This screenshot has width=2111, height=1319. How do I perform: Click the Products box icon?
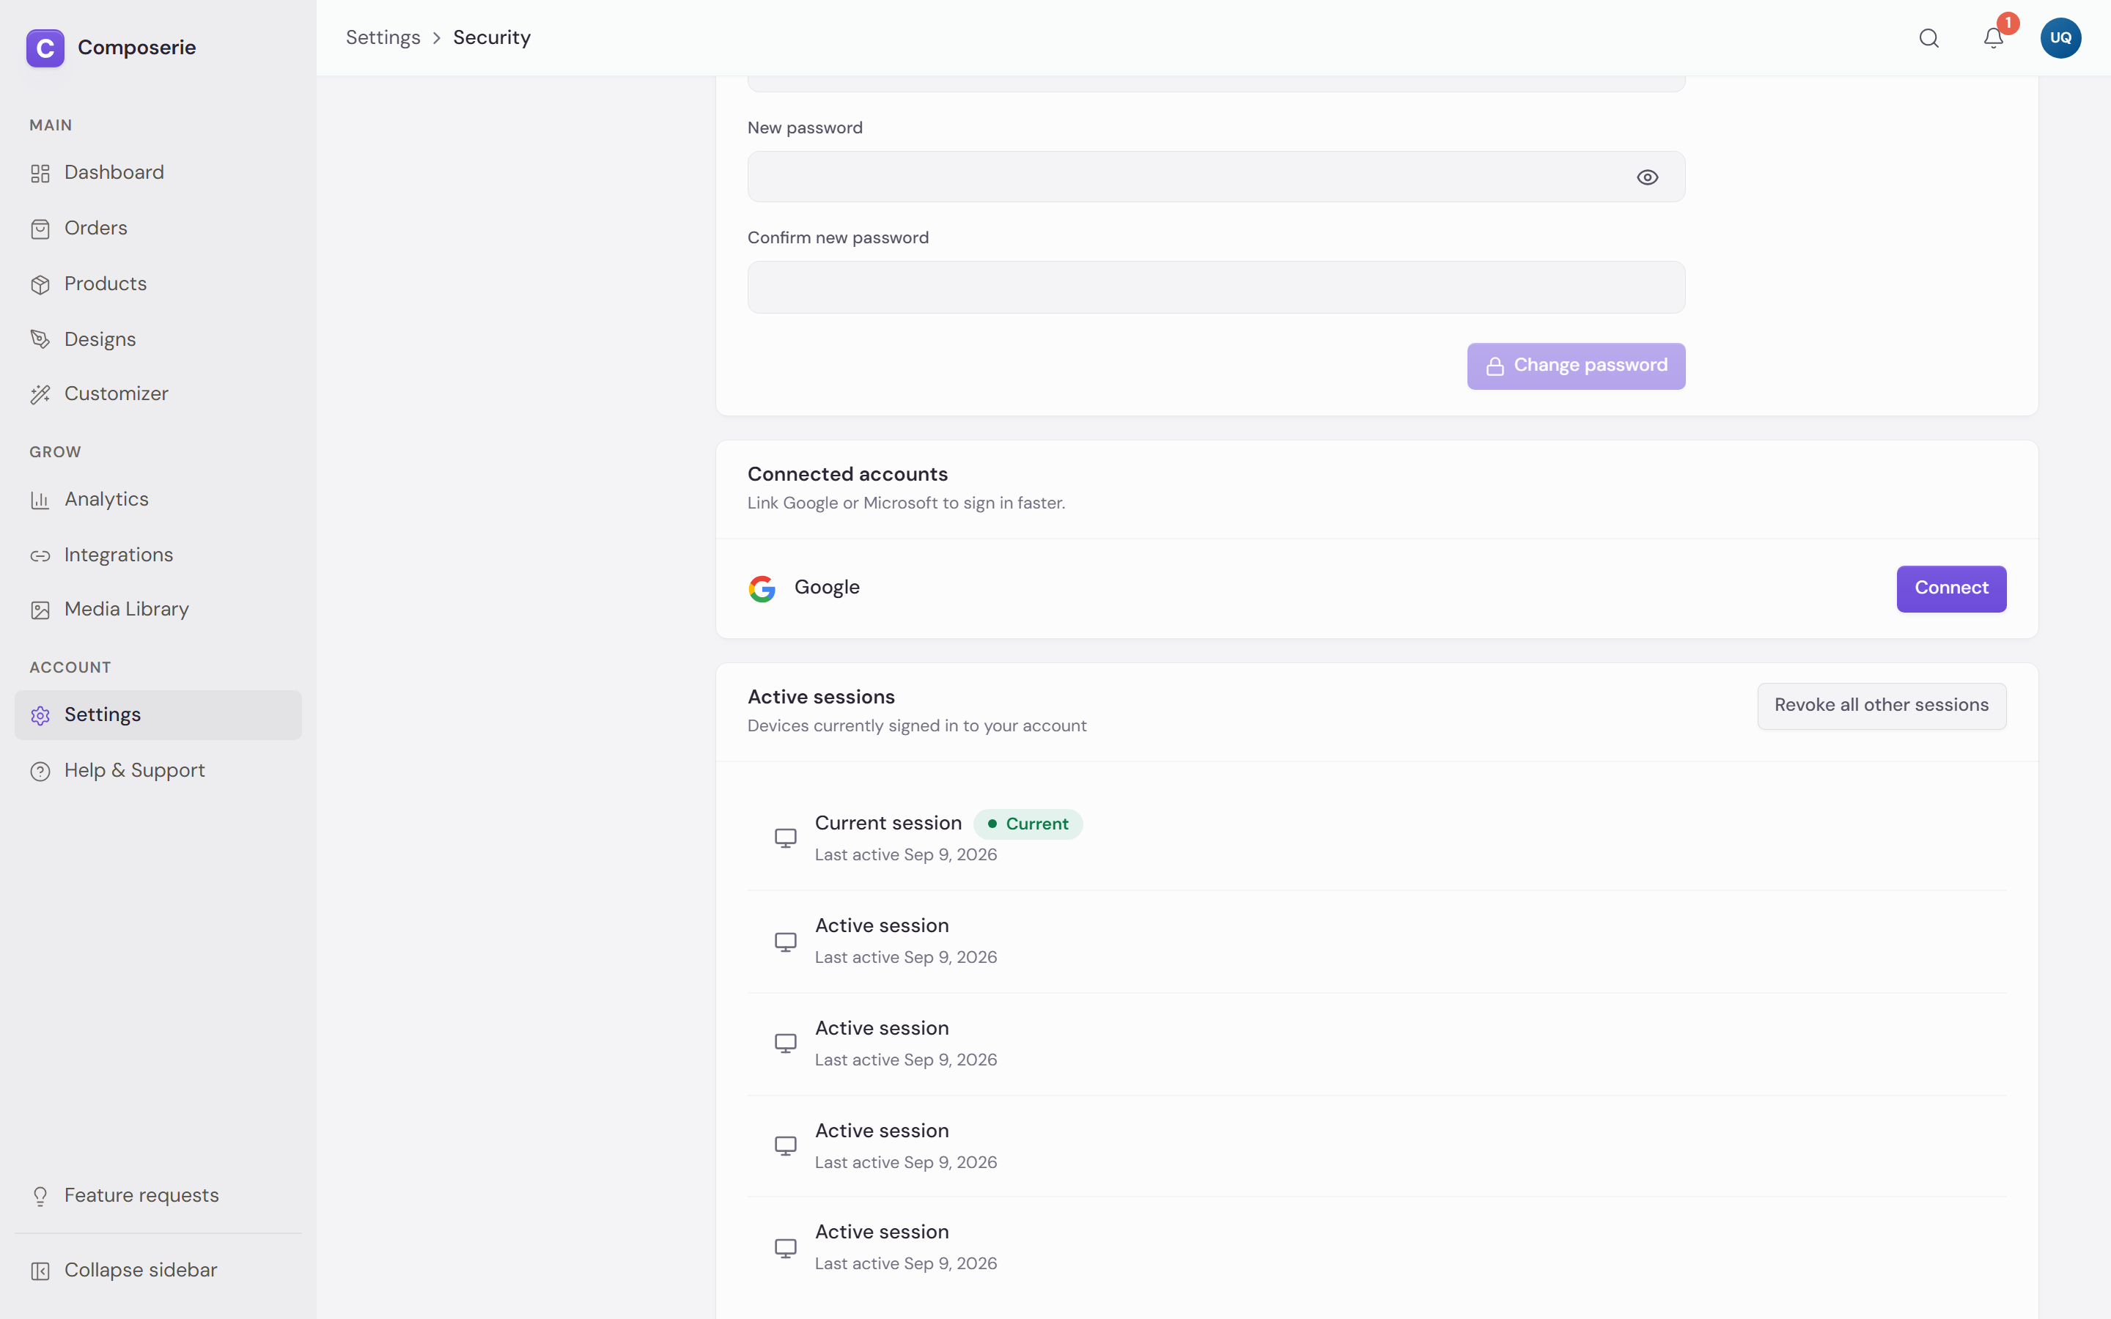pos(40,284)
